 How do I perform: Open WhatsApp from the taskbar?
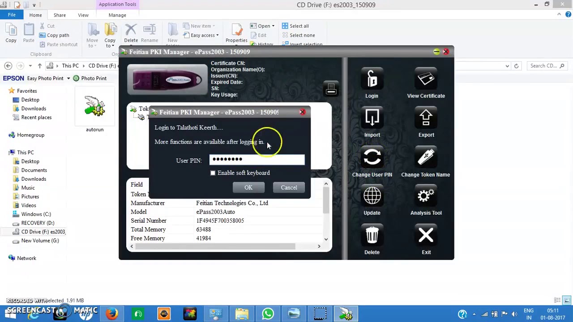point(268,314)
